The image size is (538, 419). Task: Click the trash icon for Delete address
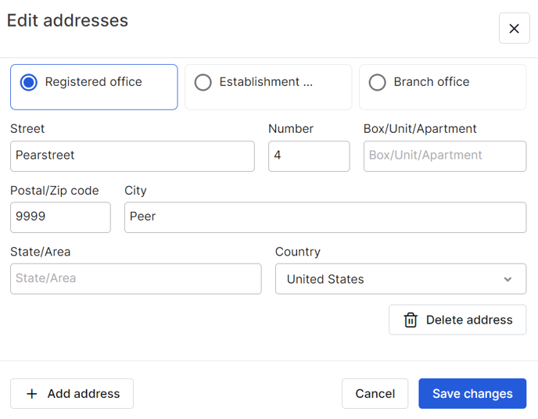click(411, 320)
